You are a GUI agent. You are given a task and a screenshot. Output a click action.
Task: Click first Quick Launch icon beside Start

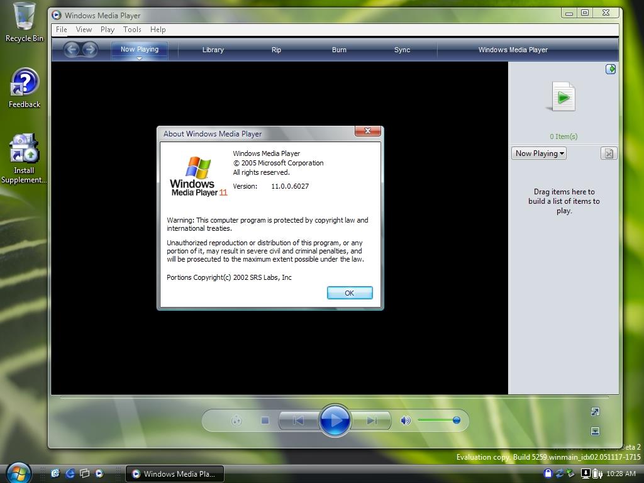point(55,473)
